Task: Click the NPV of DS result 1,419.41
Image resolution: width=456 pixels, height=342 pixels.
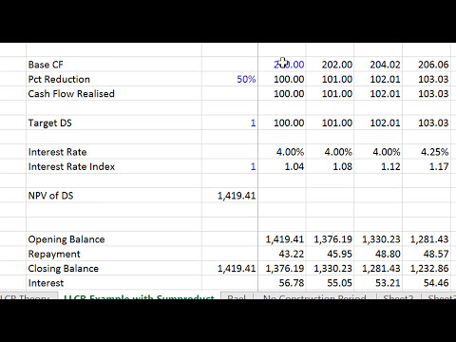Action: (x=230, y=196)
